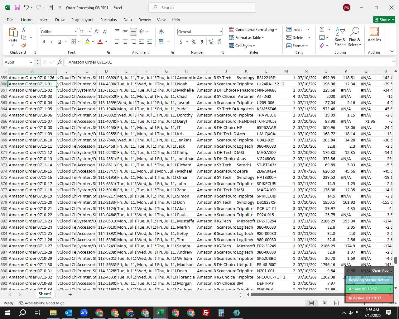This screenshot has width=399, height=319.
Task: Click the Cut scissors icon
Action: [x=24, y=29]
